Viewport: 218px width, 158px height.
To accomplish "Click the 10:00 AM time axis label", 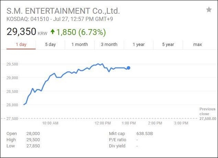I will 50,123.
